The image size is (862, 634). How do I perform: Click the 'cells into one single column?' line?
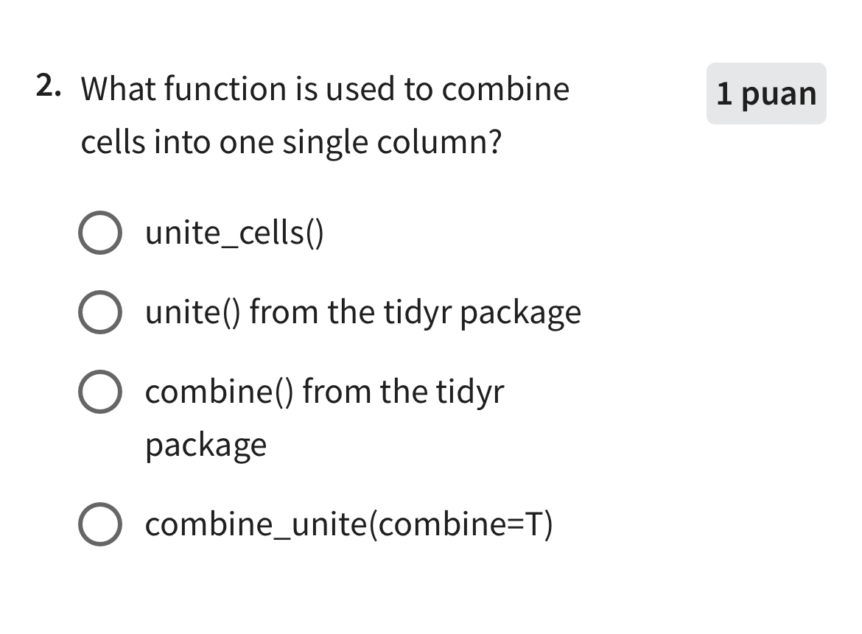click(291, 143)
